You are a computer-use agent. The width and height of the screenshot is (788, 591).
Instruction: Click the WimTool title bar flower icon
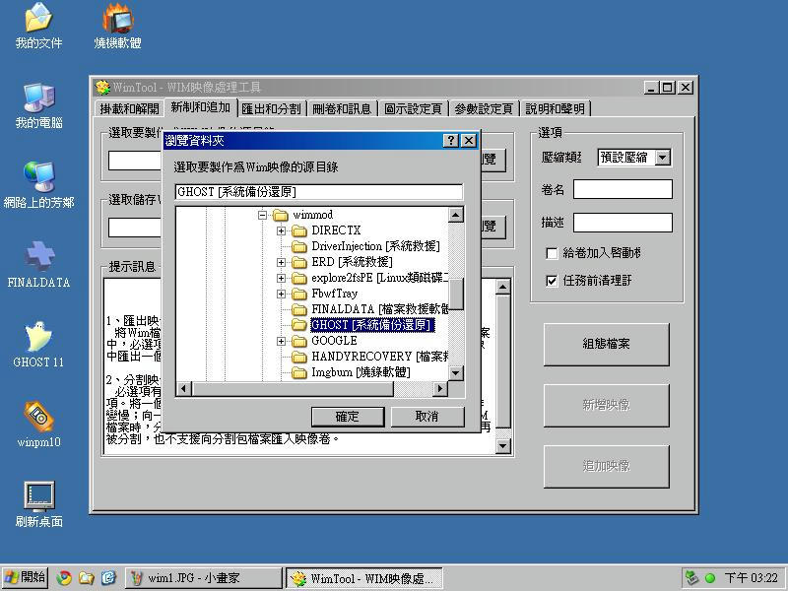(x=102, y=88)
